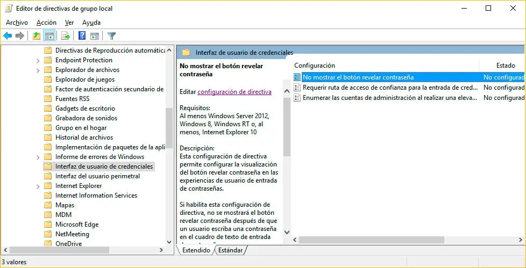Click the description pane scroll up arrow

pyautogui.click(x=287, y=91)
